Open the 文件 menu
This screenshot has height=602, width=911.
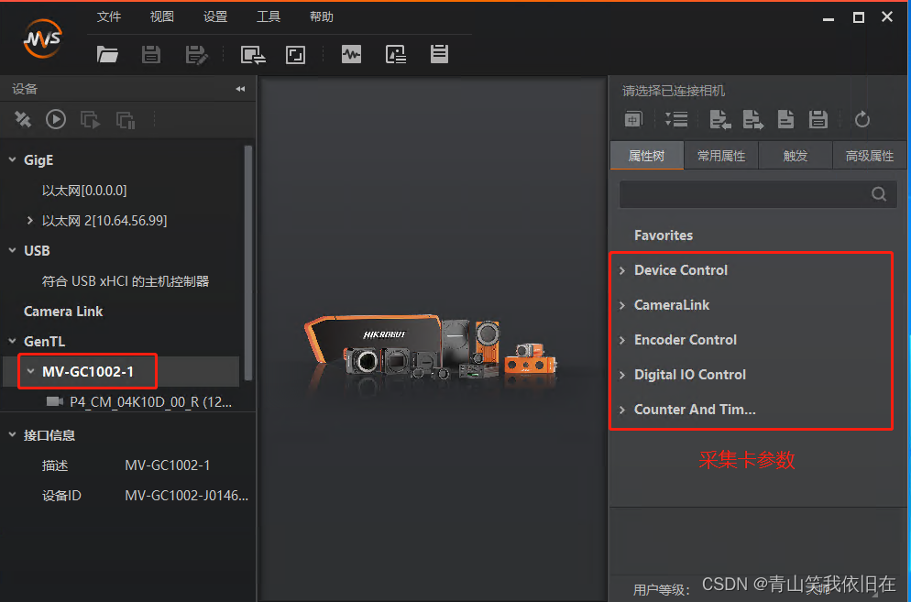pyautogui.click(x=109, y=16)
